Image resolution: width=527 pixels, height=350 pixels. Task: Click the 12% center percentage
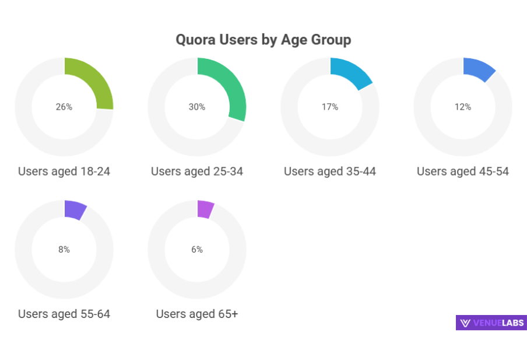[x=463, y=107]
